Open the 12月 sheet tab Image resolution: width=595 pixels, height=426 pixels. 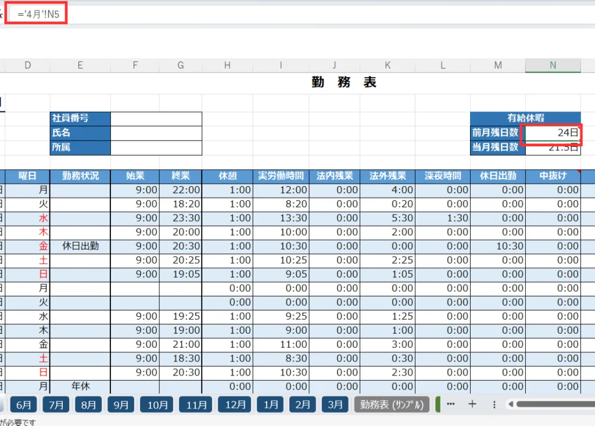point(235,405)
